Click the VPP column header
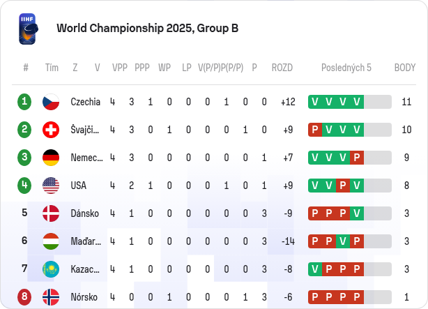This screenshot has width=428, height=309. click(x=120, y=68)
